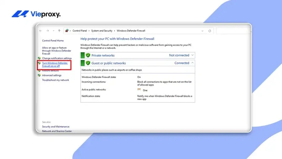Click shield icon beside Advanced settings
282x159 pixels.
pyautogui.click(x=39, y=75)
